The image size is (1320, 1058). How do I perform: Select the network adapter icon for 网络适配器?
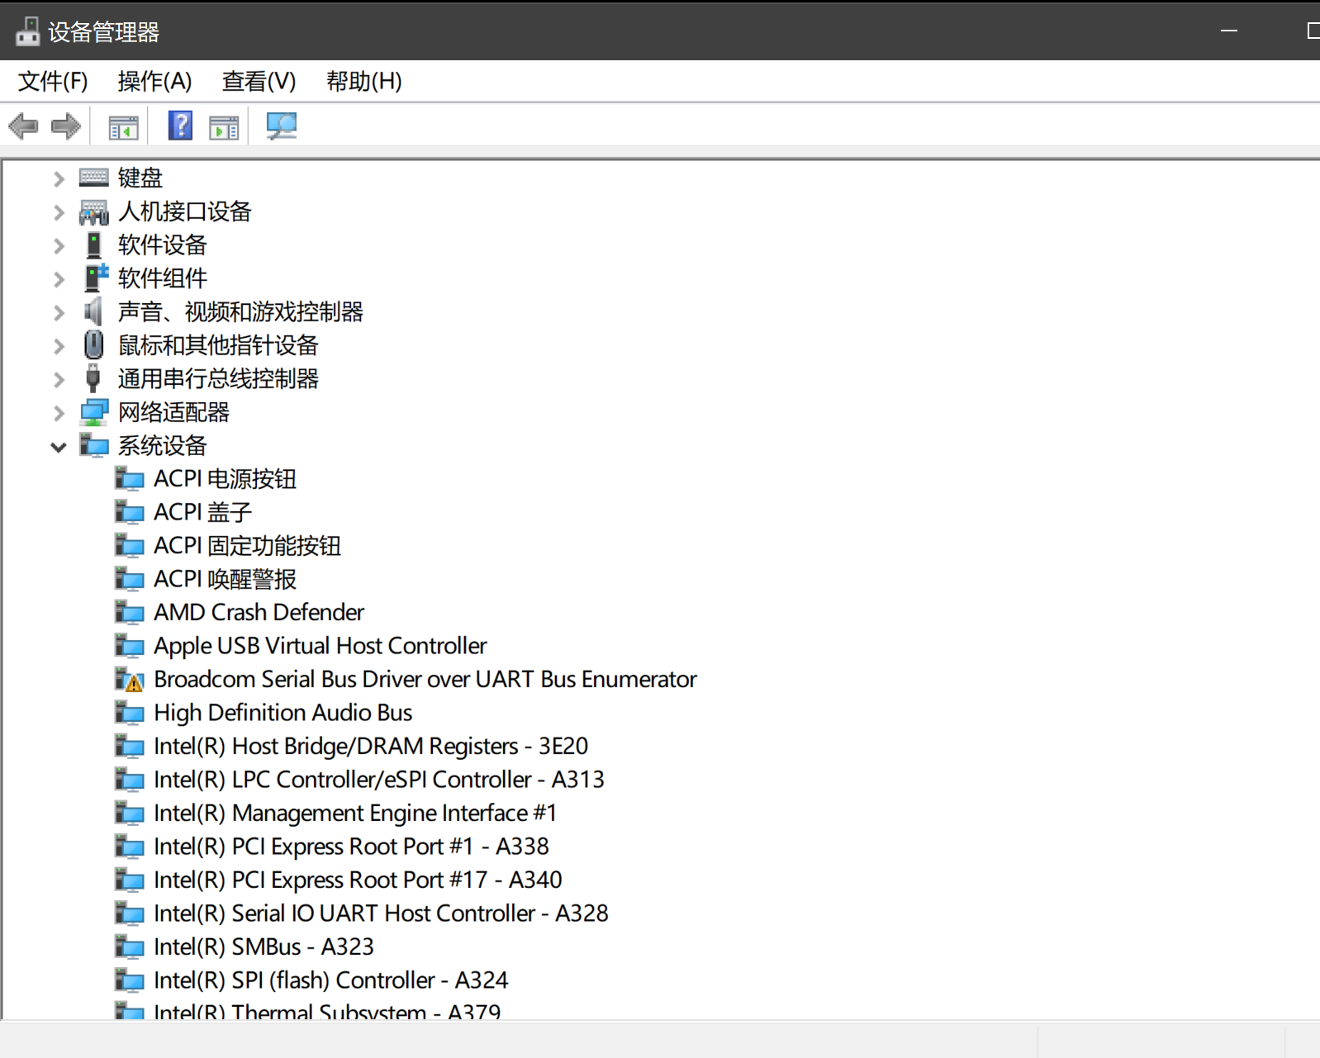(x=93, y=412)
